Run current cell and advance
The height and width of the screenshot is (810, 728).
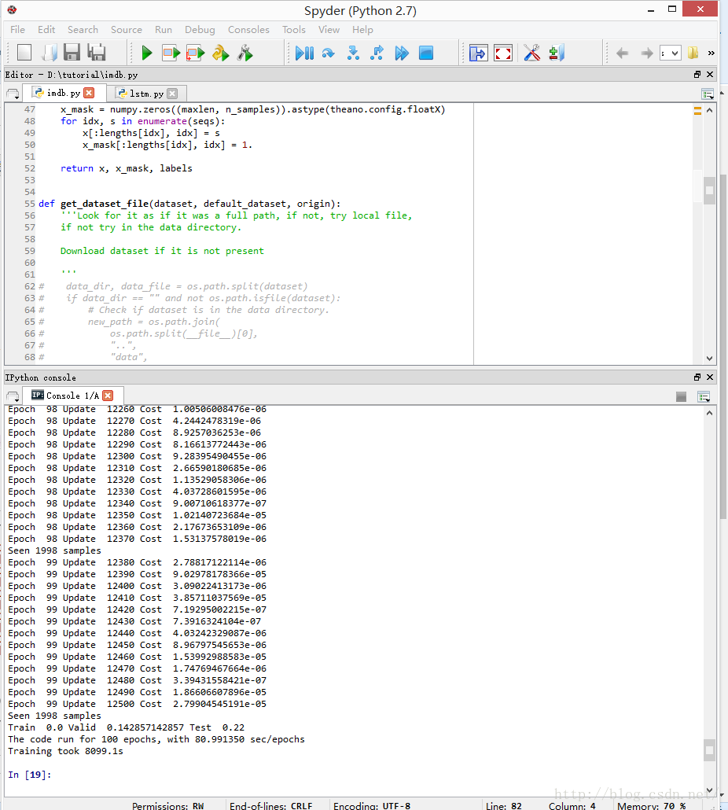tap(195, 53)
